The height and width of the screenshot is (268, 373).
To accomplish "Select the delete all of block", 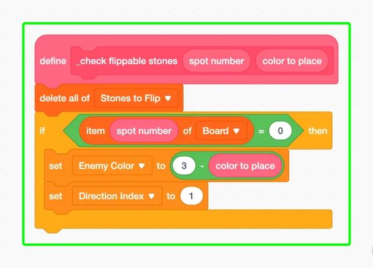I will pos(65,98).
